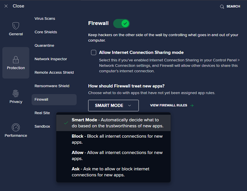Collapse the Smart Mode dropdown button

click(113, 106)
